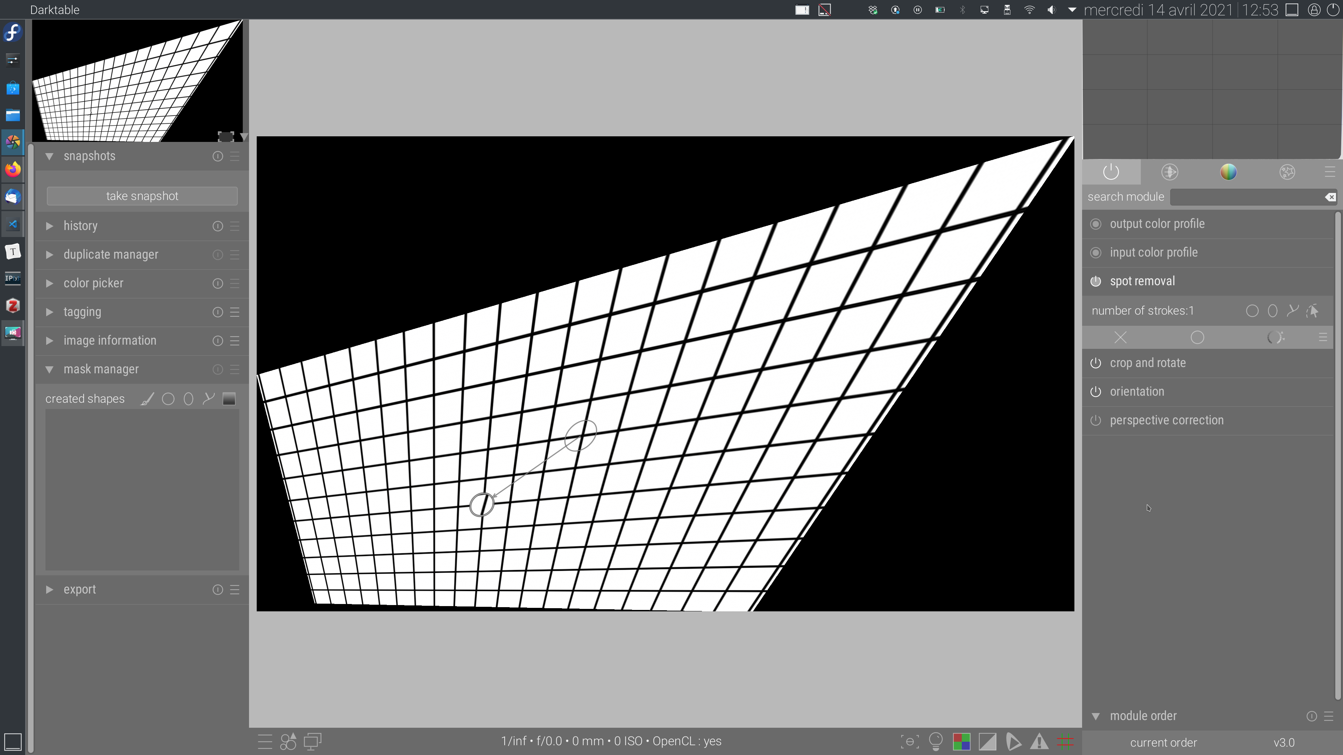Add a path shape in spot removal
1343x755 pixels.
(1292, 310)
